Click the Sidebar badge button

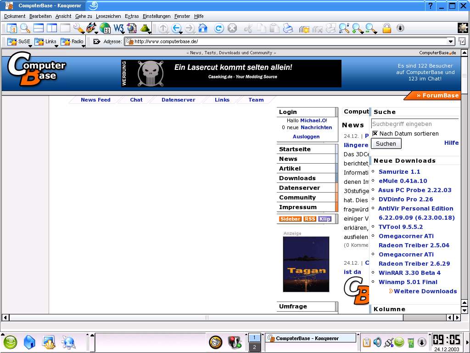coord(290,219)
